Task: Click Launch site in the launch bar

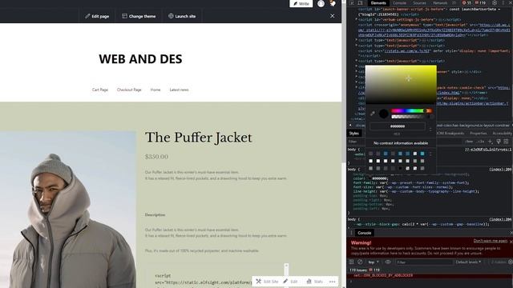Action: tap(182, 16)
